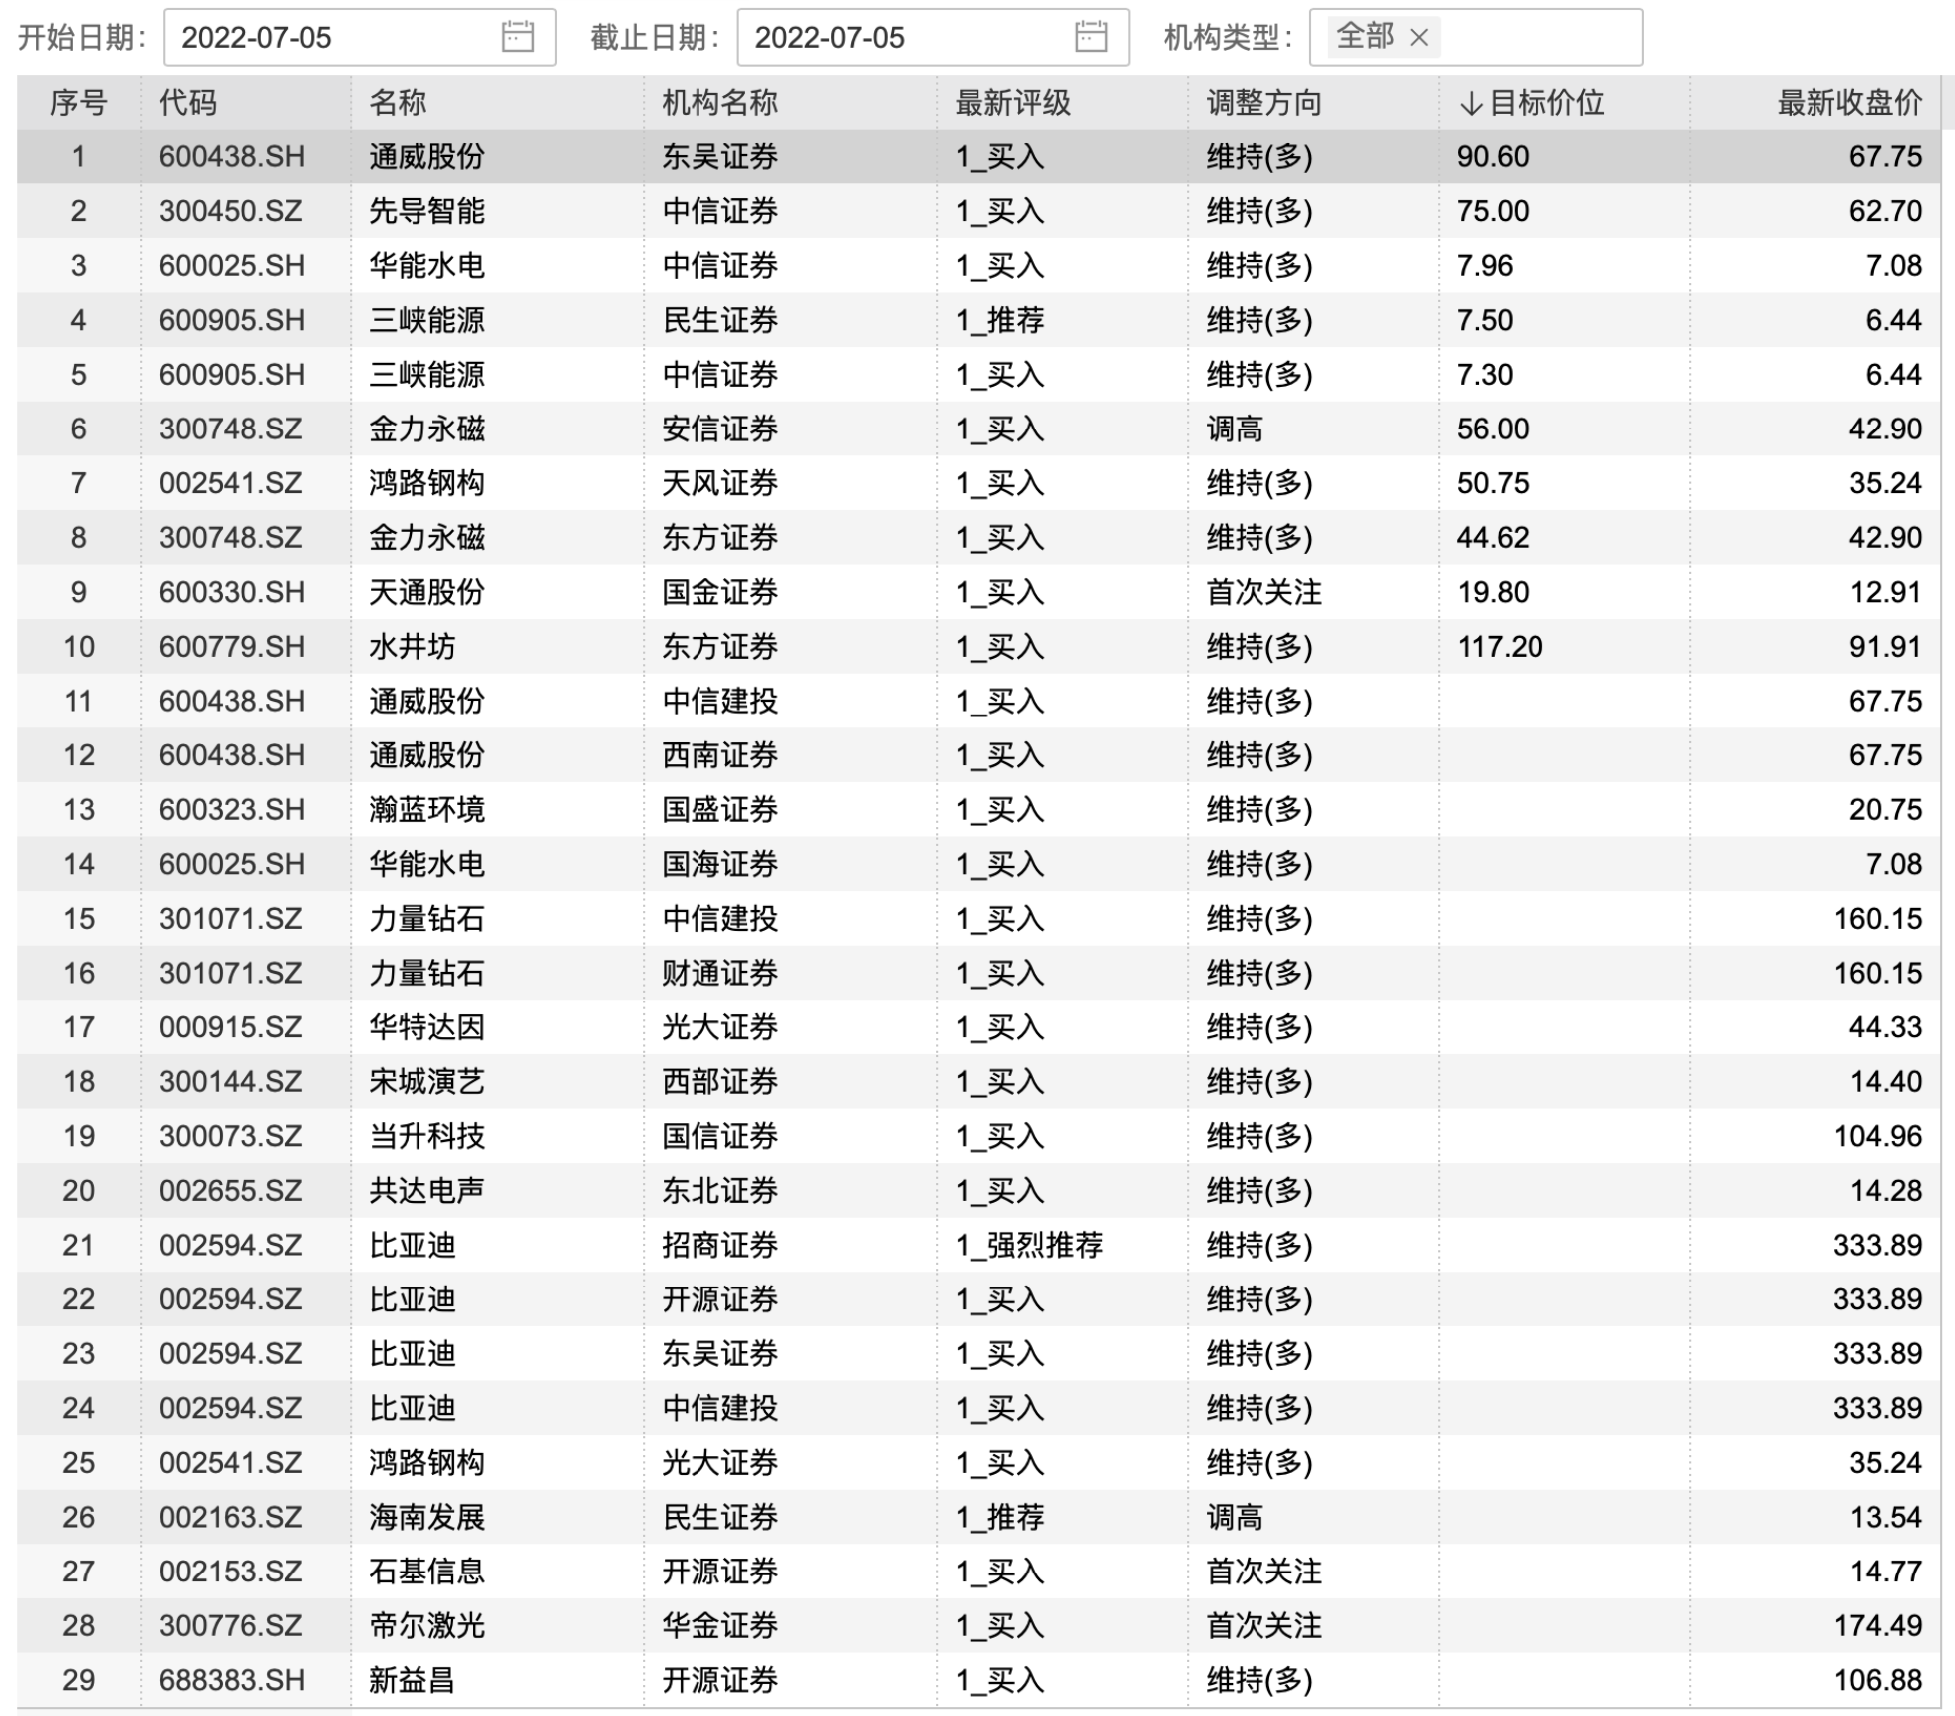
Task: Click 1_推荐 rating in row 26
Action: click(x=1000, y=1517)
